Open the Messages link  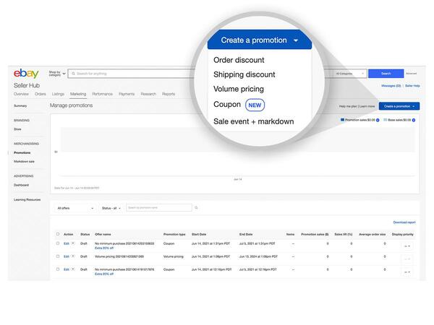pos(391,86)
